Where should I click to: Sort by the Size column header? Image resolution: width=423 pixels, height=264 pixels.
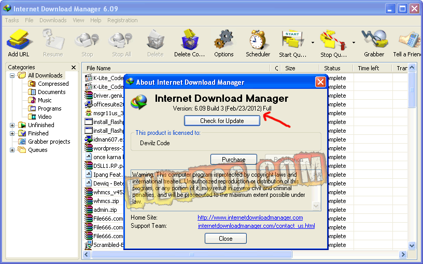click(300, 68)
